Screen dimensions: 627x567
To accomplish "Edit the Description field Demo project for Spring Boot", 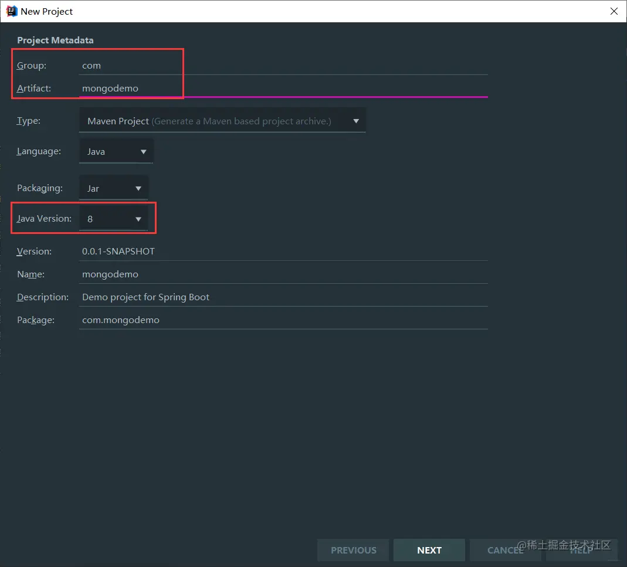I will [283, 297].
